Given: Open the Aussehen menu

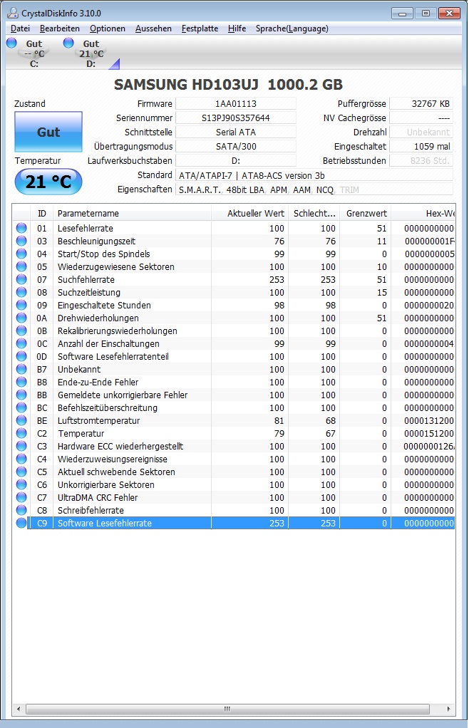Looking at the screenshot, I should (x=153, y=28).
